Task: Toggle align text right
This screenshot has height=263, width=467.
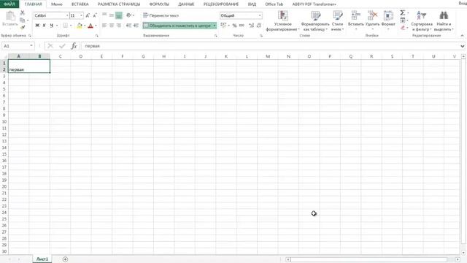Action: [118, 26]
